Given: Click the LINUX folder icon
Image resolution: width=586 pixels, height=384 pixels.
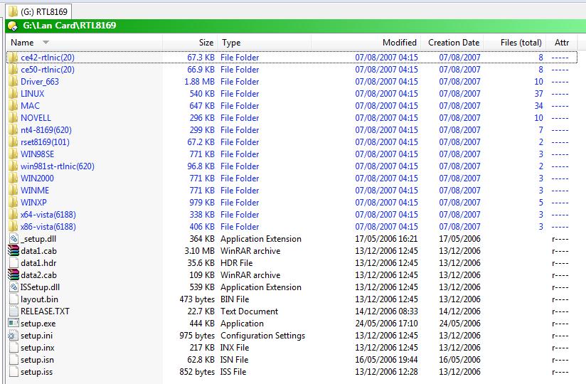Looking at the screenshot, I should tap(13, 94).
